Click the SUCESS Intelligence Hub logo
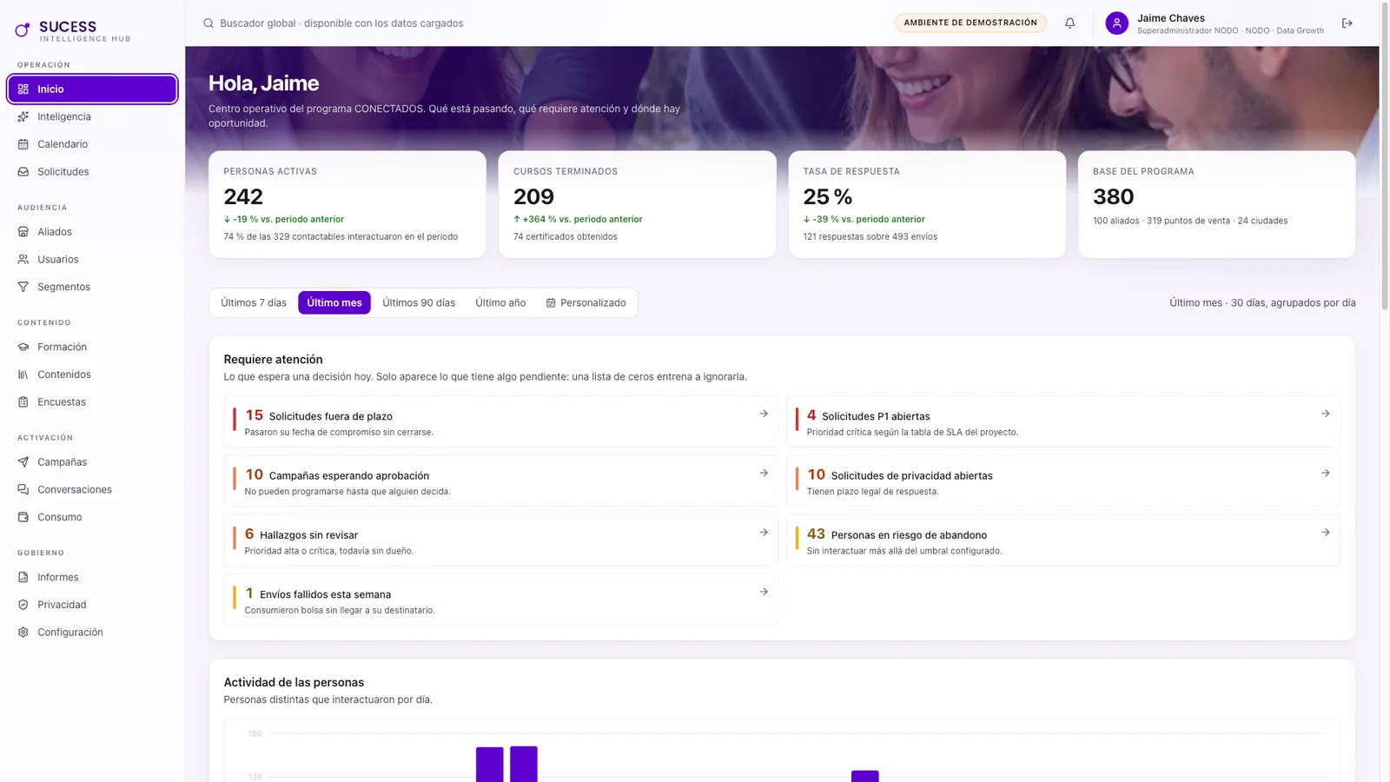Image resolution: width=1390 pixels, height=782 pixels. [x=72, y=30]
